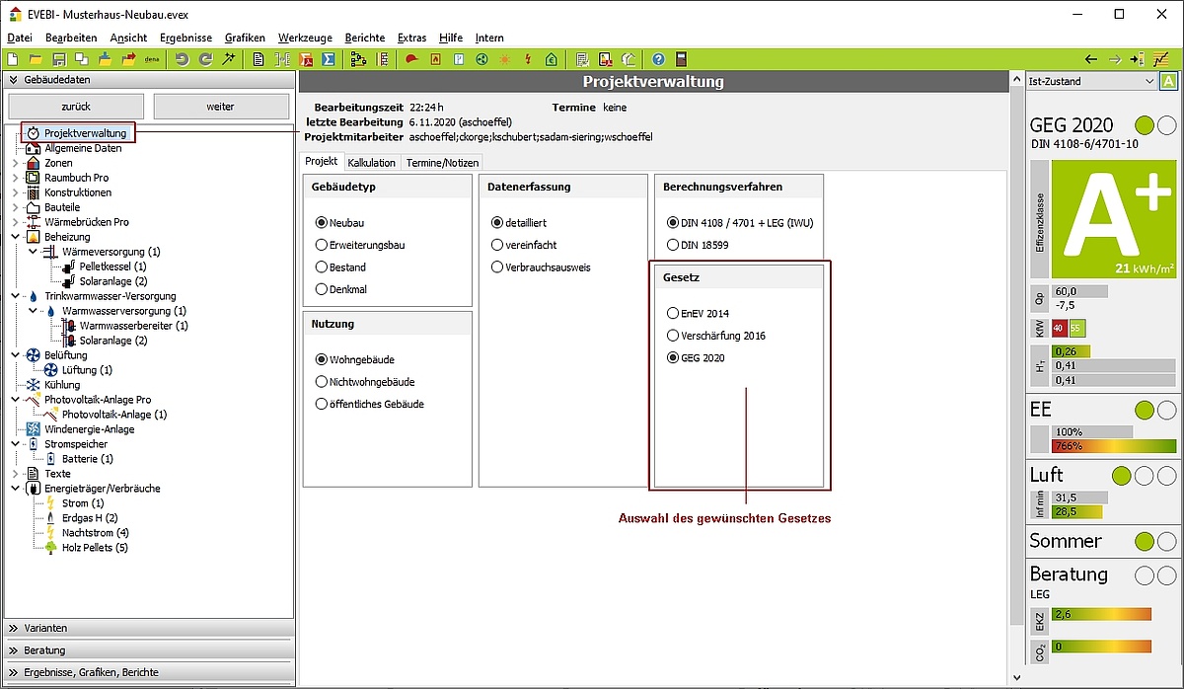Click the green 55 KfW swatch
The width and height of the screenshot is (1184, 689).
(x=1076, y=329)
